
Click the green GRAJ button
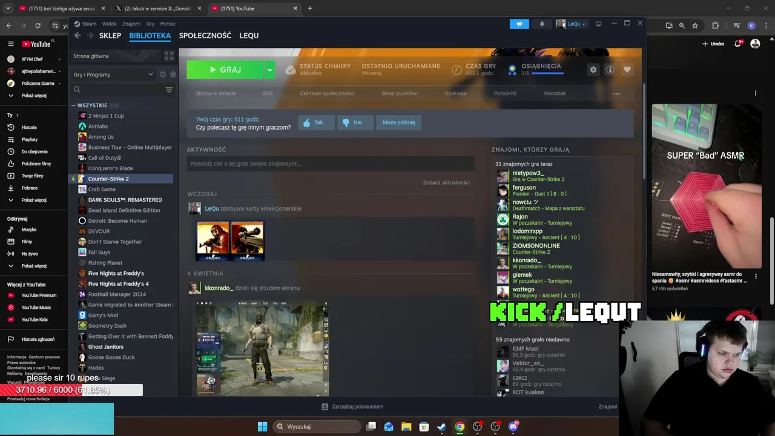[x=225, y=70]
